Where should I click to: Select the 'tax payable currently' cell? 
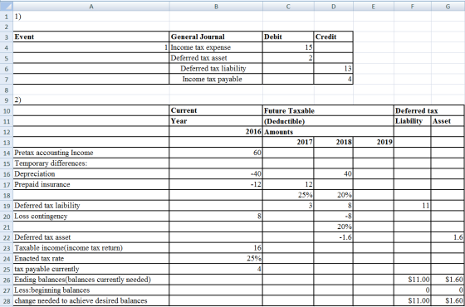tap(91, 269)
